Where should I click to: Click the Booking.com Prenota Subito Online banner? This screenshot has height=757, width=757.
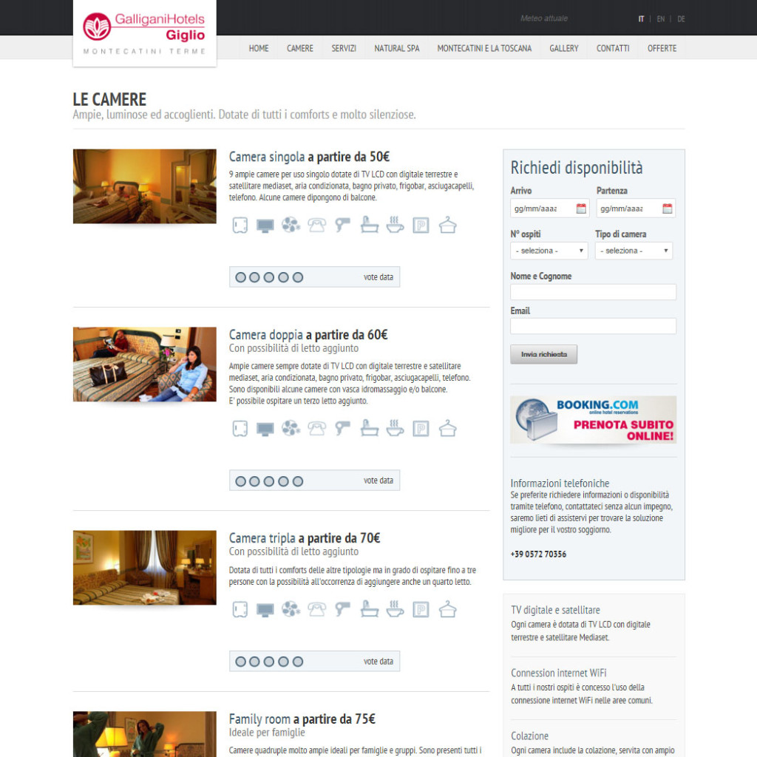pyautogui.click(x=593, y=420)
